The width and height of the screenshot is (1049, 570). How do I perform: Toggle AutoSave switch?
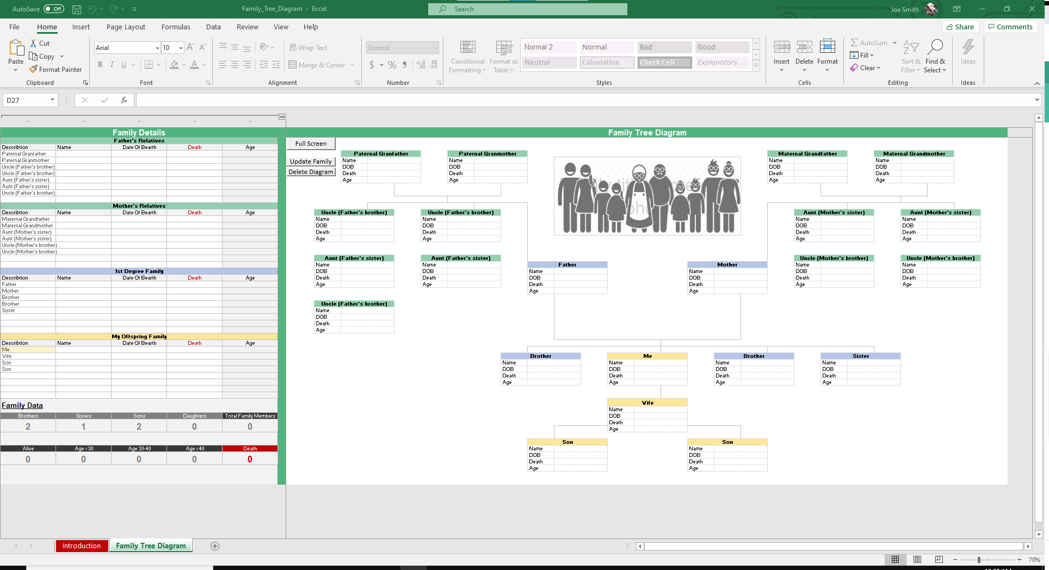point(53,9)
